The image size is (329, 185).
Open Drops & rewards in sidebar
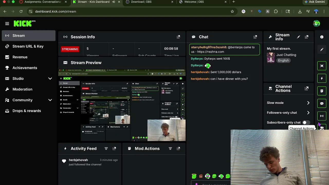pyautogui.click(x=29, y=111)
